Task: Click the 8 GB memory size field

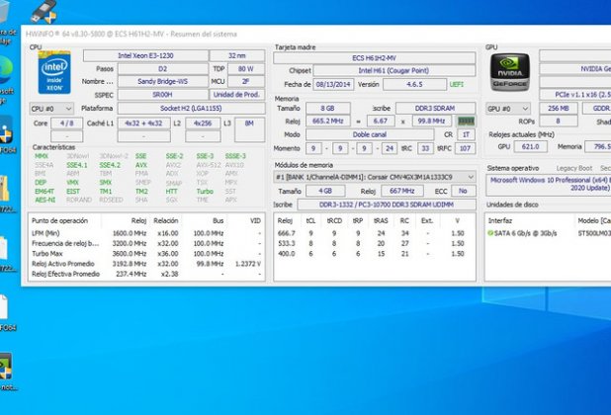Action: tap(327, 109)
